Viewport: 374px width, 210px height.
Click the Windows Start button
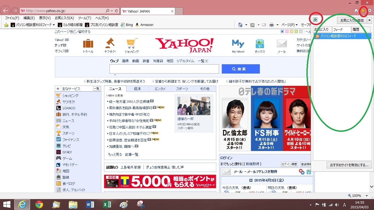tap(7, 205)
